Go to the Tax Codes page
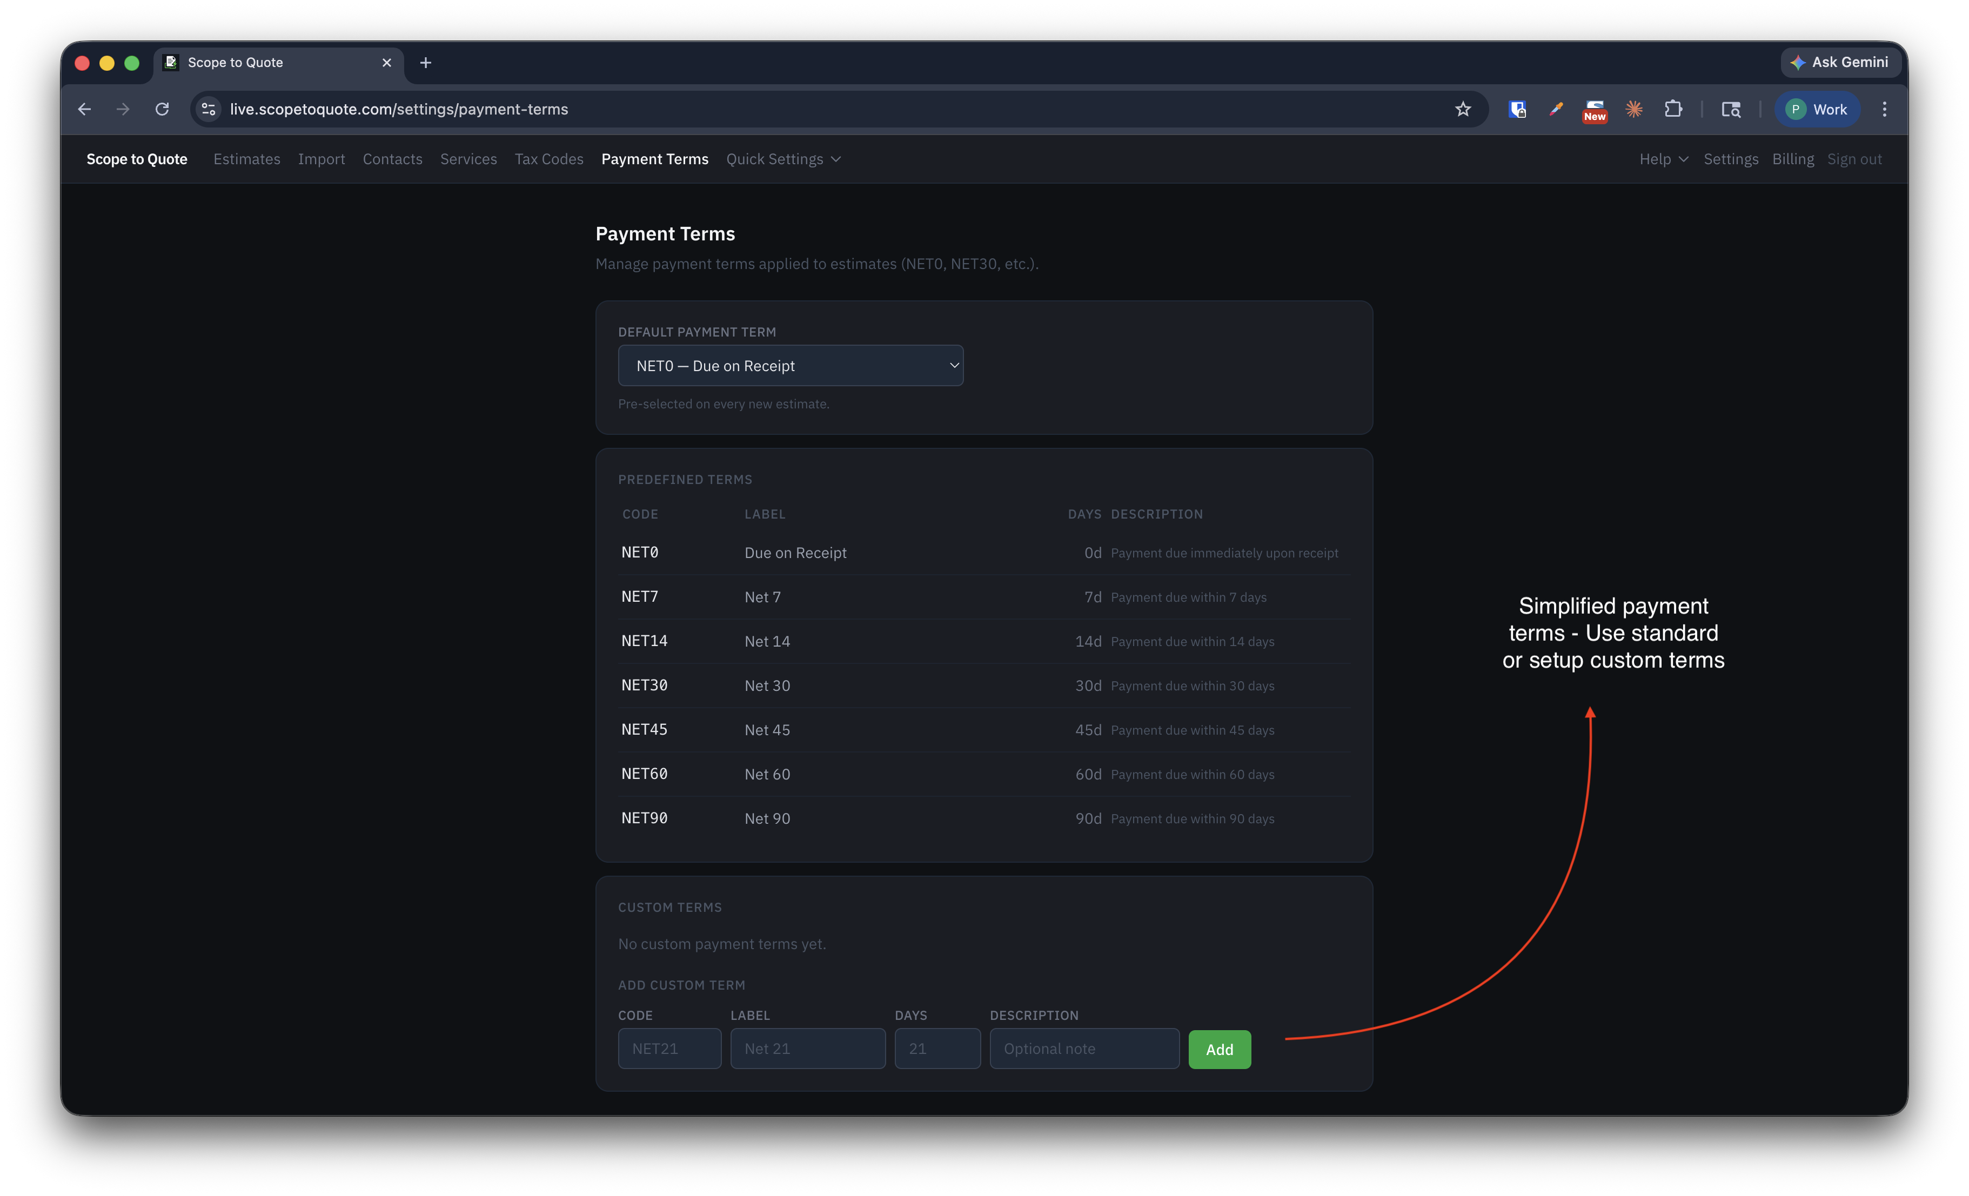The image size is (1969, 1196). pos(548,159)
